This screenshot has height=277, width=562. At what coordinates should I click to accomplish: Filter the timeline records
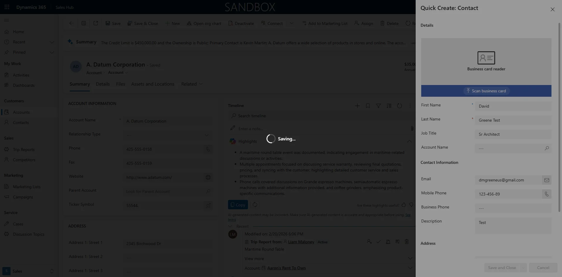pyautogui.click(x=378, y=106)
